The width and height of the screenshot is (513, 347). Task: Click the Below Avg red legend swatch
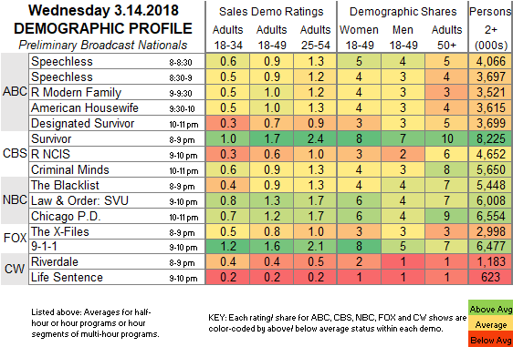tap(490, 340)
